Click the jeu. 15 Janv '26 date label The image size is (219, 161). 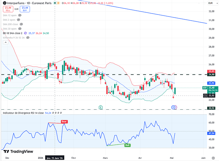click(55, 158)
